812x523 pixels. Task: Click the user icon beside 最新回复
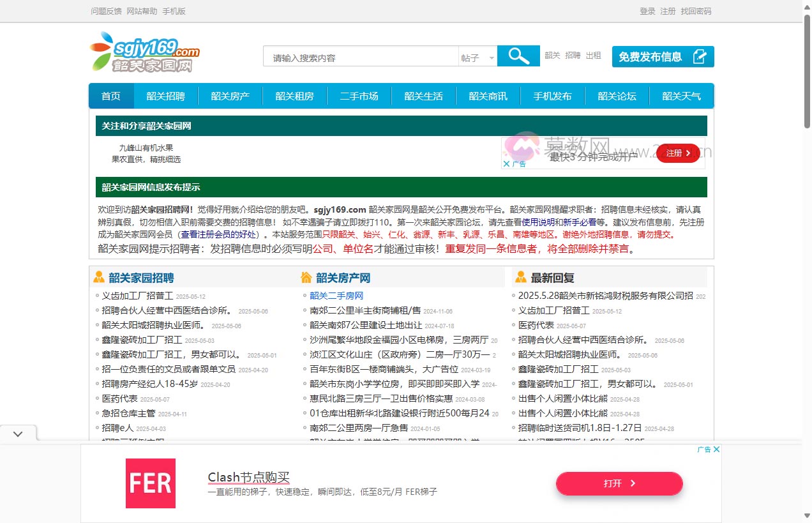520,277
